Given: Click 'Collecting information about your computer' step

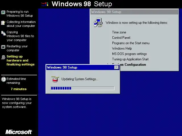Looking at the screenshot, I should coord(21,24).
